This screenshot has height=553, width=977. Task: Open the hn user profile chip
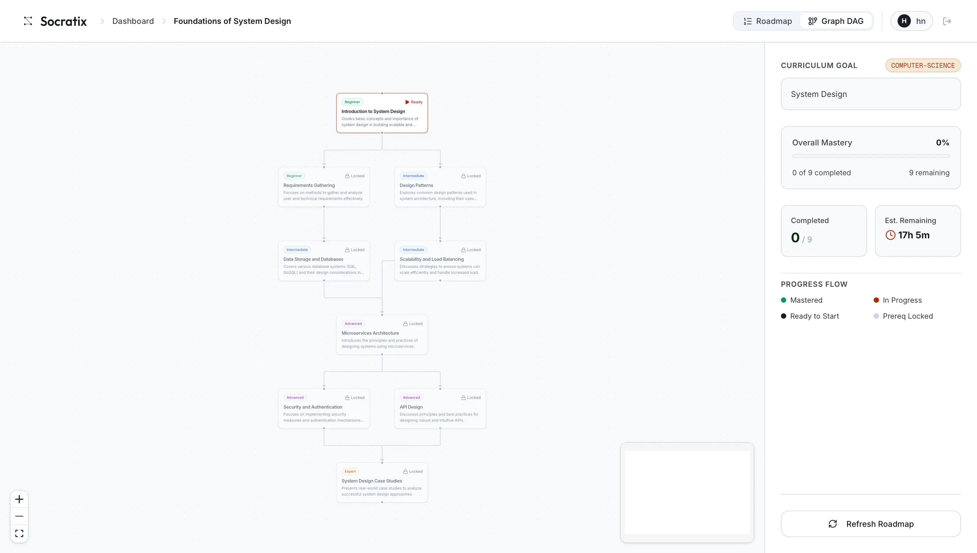(911, 21)
